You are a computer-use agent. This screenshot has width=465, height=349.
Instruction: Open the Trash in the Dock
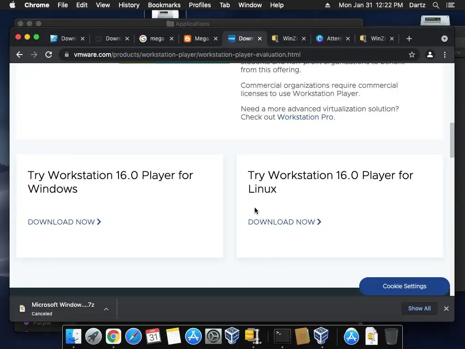[x=391, y=337]
